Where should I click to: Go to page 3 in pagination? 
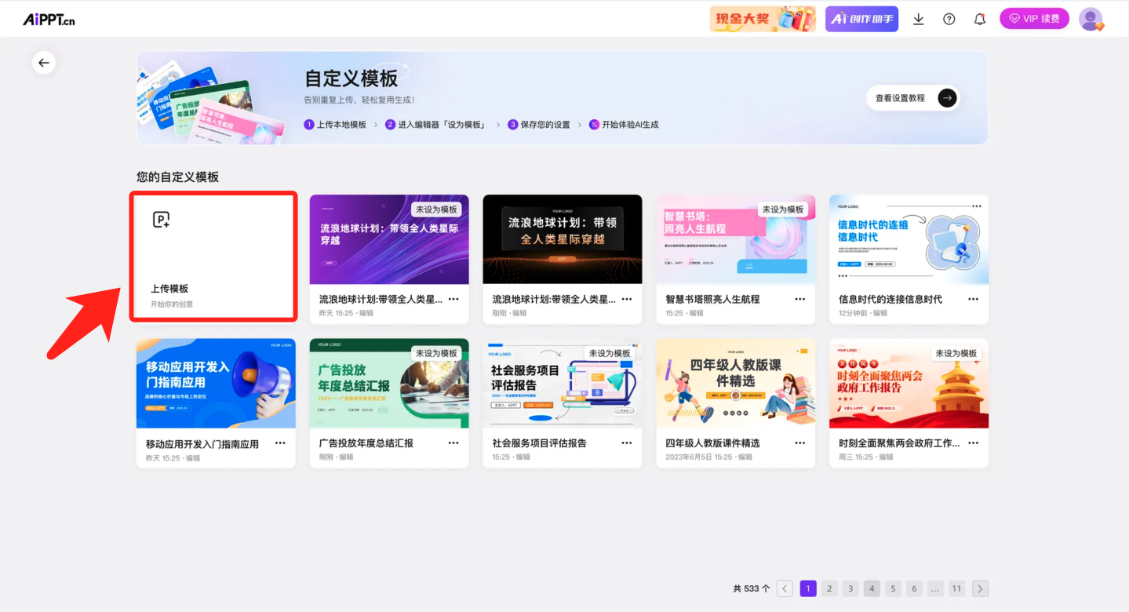[850, 588]
